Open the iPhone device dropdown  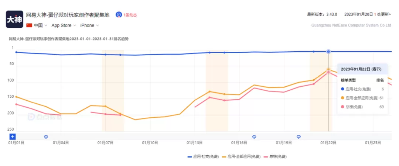coord(89,25)
